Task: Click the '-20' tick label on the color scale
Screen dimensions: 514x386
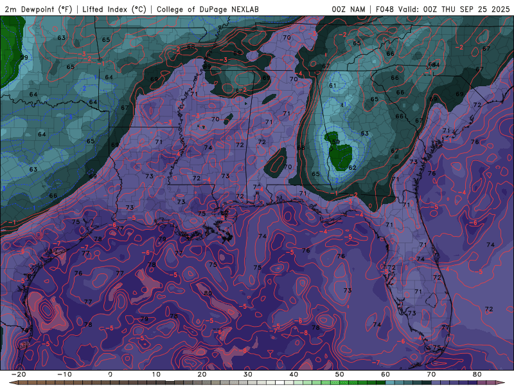Action: point(18,374)
